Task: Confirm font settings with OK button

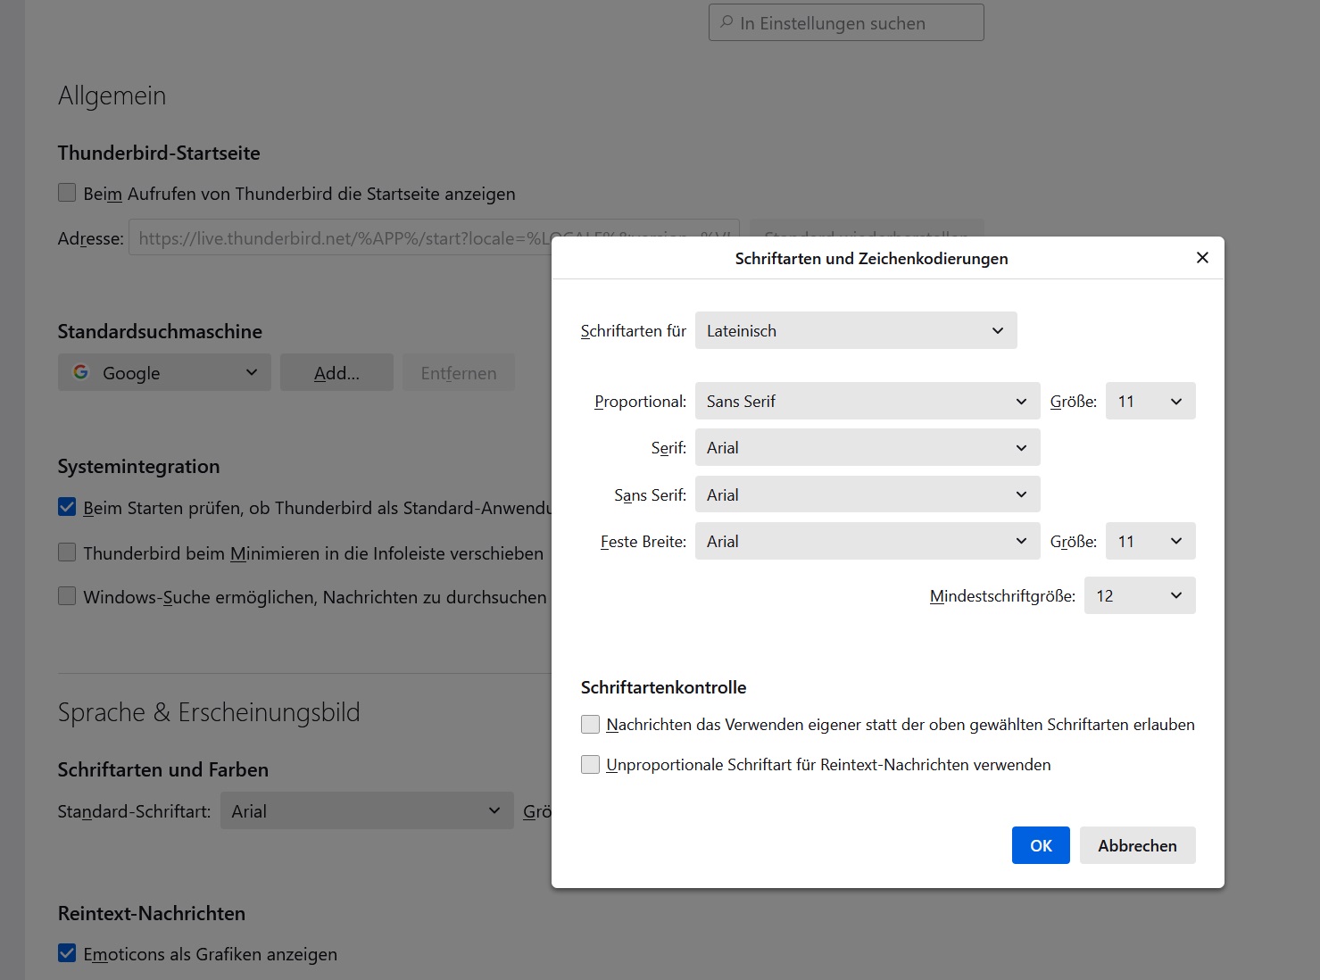Action: tap(1040, 845)
